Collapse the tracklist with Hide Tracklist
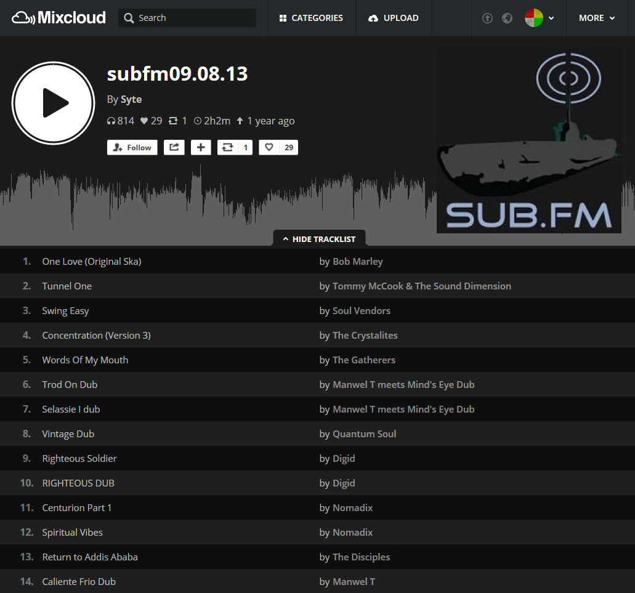 pos(319,239)
